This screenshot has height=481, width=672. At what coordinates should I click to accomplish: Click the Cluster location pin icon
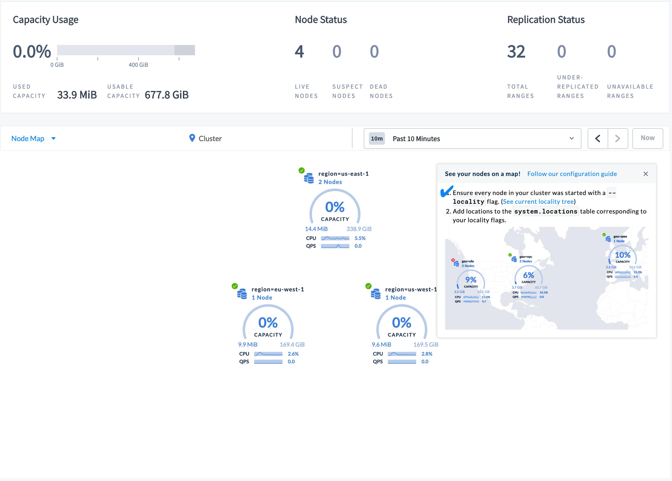(192, 138)
